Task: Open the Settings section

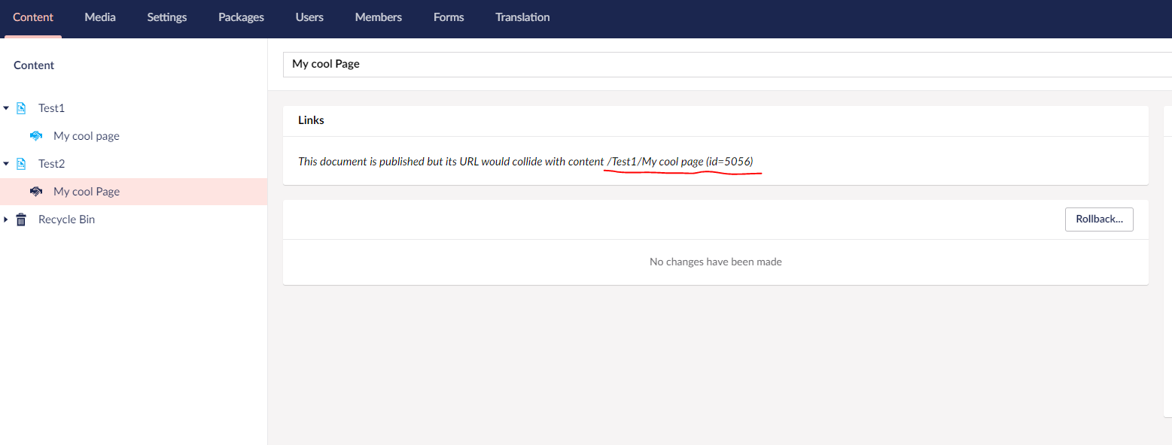Action: 167,17
